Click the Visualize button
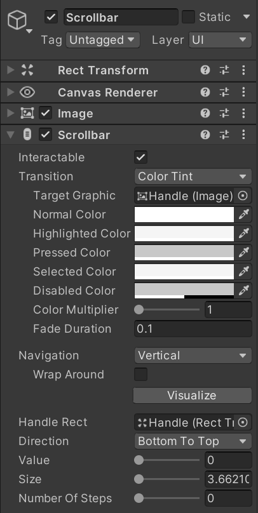 [192, 395]
